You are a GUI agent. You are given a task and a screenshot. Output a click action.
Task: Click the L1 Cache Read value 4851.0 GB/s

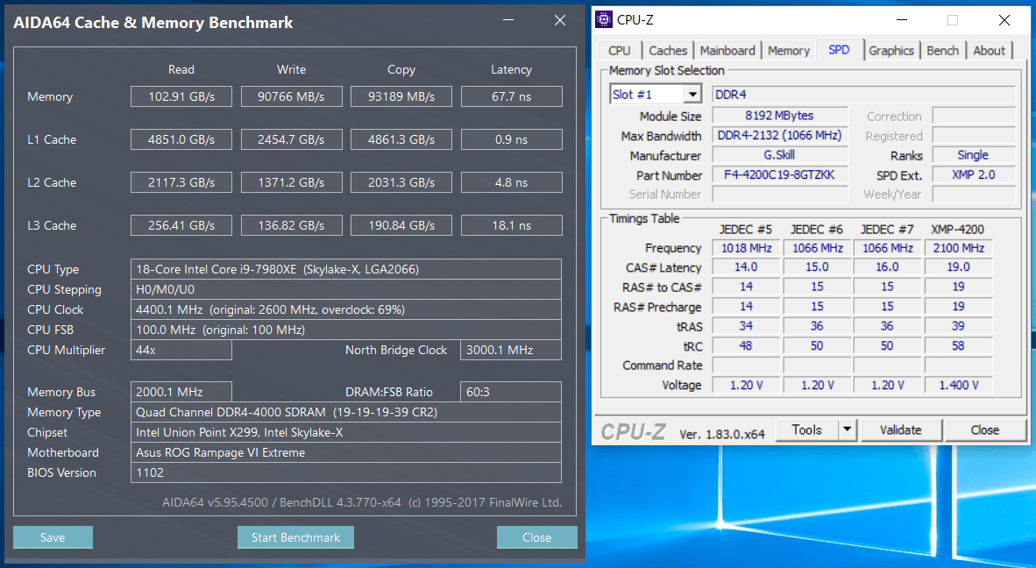point(181,139)
